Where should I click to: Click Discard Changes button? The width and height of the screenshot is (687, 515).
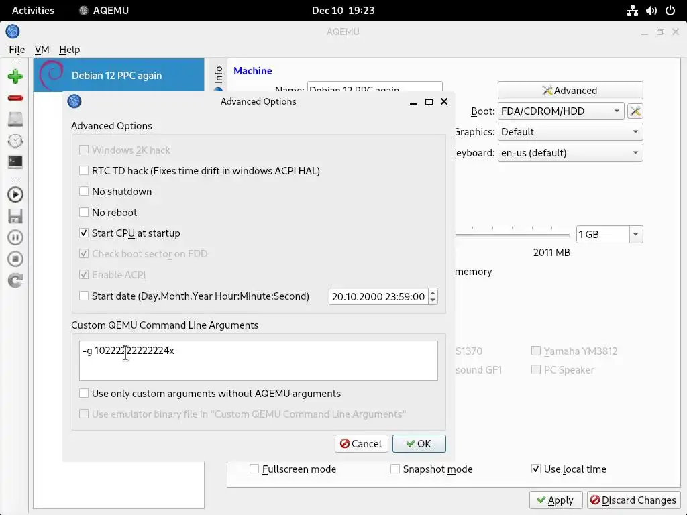(x=633, y=500)
